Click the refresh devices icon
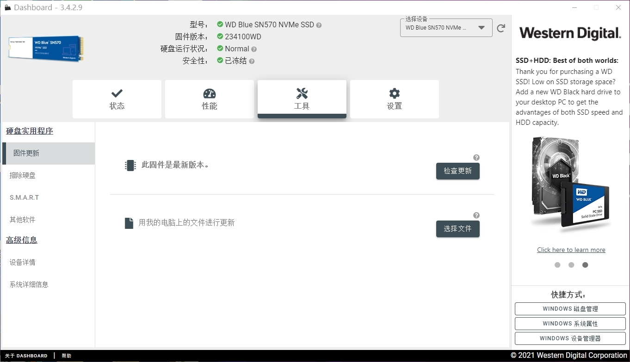Screen dimensions: 630x362 (x=501, y=28)
